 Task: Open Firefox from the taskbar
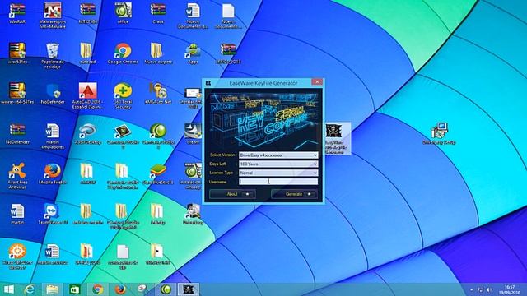click(x=120, y=289)
